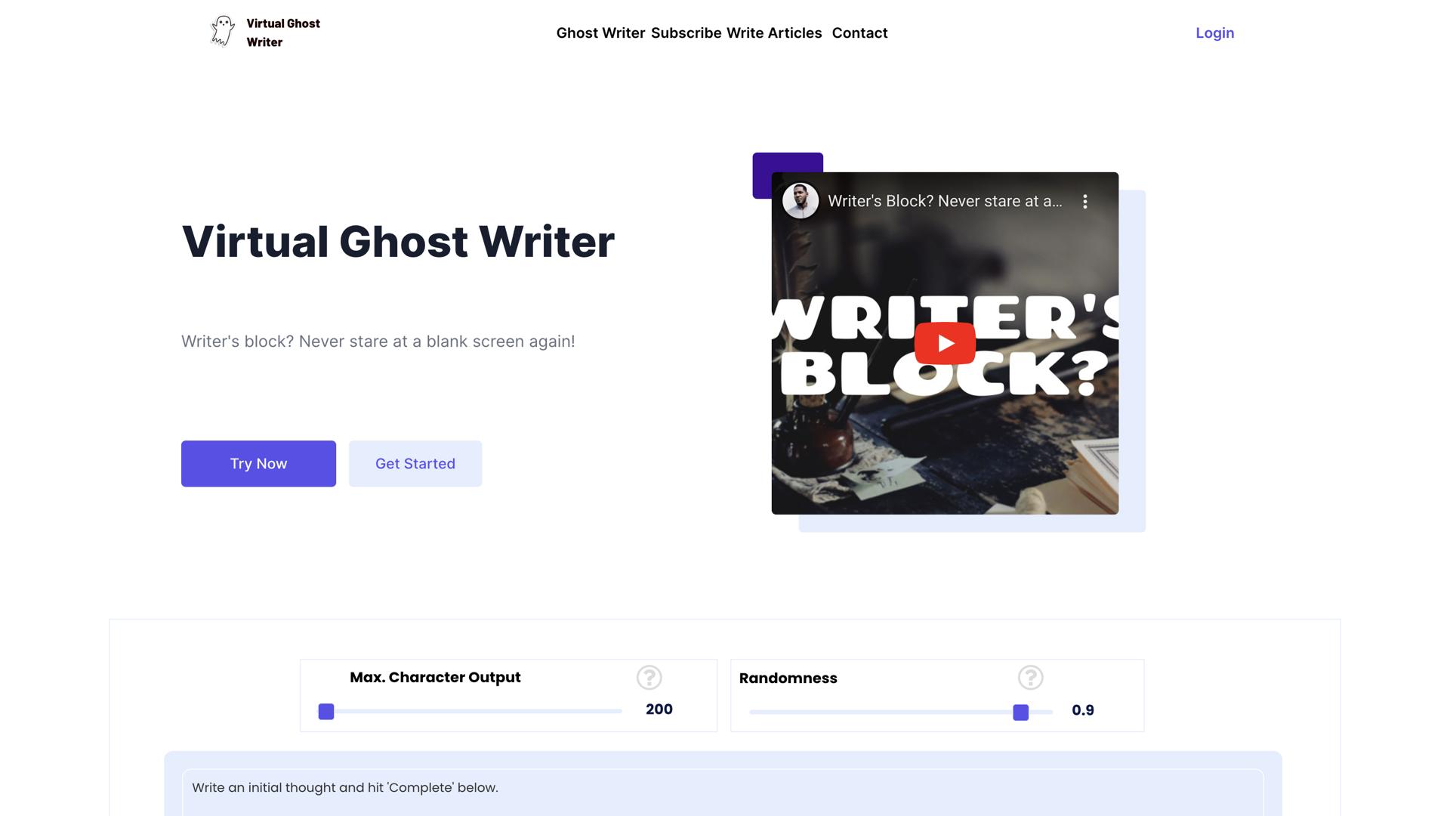Click the channel avatar in the video overlay

tap(801, 201)
